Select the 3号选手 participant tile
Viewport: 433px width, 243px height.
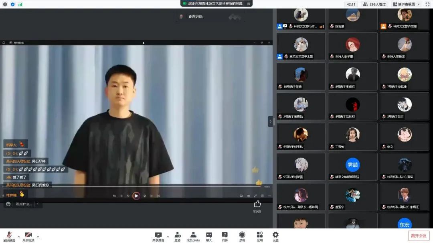pyautogui.click(x=405, y=106)
